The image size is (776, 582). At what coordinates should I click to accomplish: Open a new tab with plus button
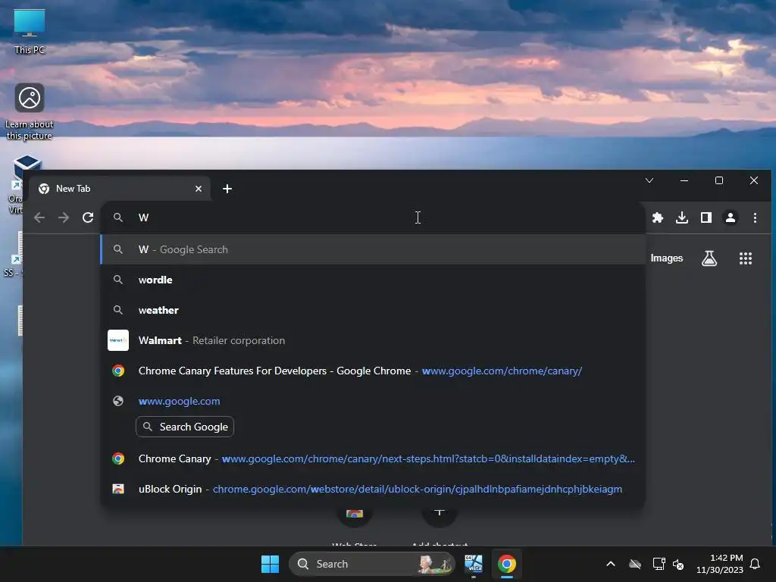[x=227, y=189]
